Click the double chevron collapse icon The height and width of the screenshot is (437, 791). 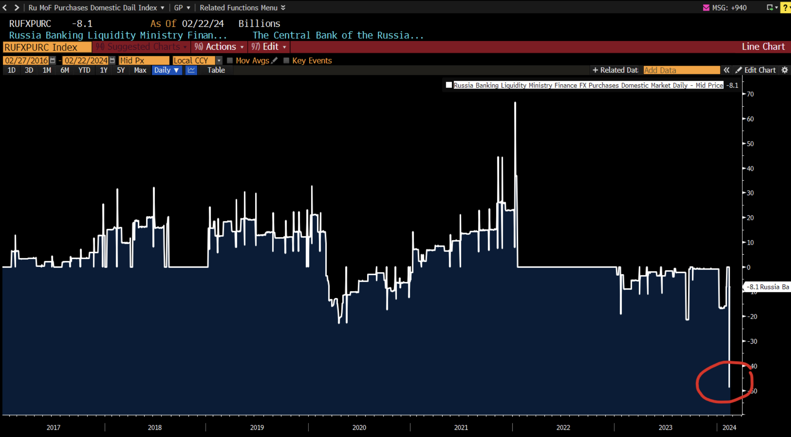point(726,70)
